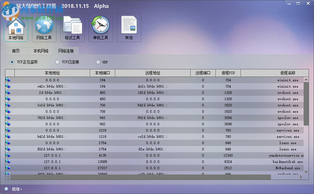Image resolution: width=314 pixels, height=194 pixels.
Task: Select the baidunetdisk.exe process name cell
Action: (x=288, y=162)
